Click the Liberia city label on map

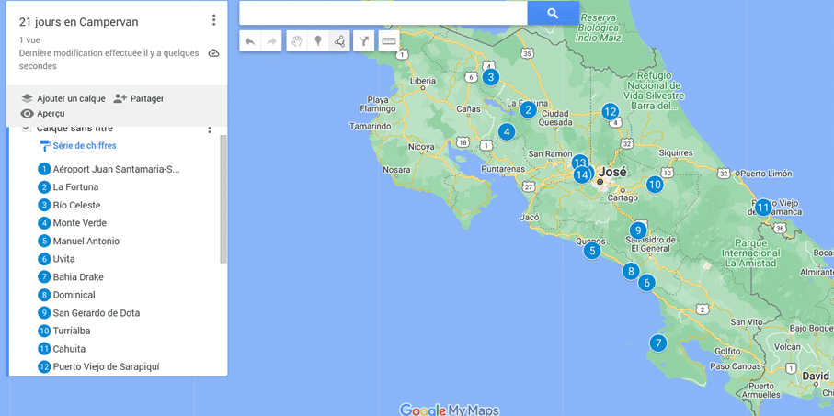(x=423, y=82)
